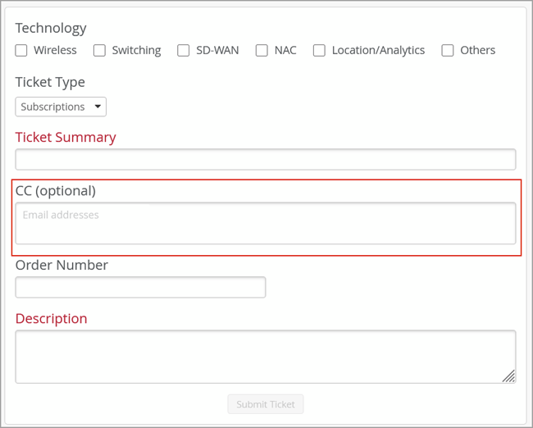Check the Wireless technology checkbox
Image resolution: width=533 pixels, height=428 pixels.
point(21,51)
